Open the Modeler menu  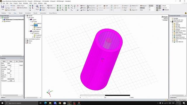(x=25, y=3)
